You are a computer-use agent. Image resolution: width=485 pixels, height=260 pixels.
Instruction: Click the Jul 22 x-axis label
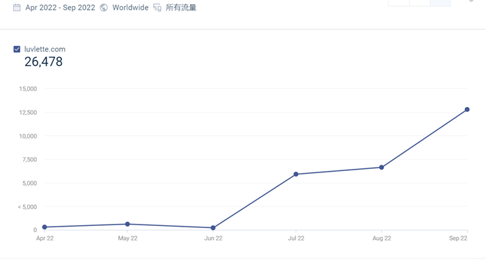296,238
